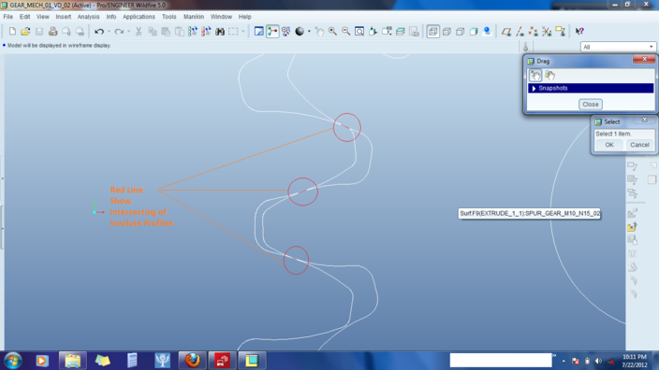Switch to Wireframe display mode

coord(432,32)
